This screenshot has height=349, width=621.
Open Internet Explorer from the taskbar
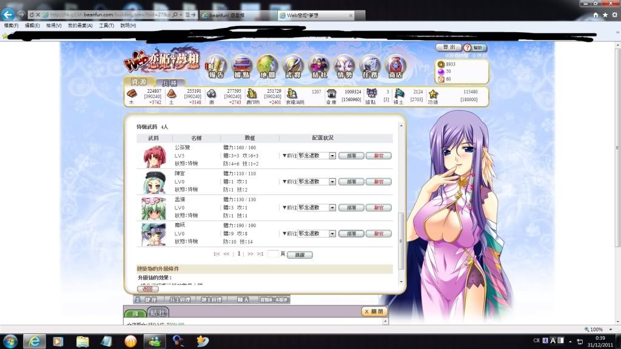pyautogui.click(x=34, y=341)
